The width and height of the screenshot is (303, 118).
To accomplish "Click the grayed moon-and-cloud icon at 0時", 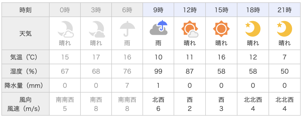I will (x=65, y=29).
